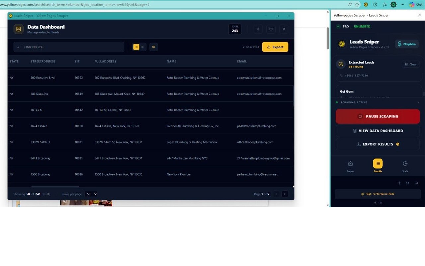The width and height of the screenshot is (425, 266).
Task: Select email phil@fredsmithplumbing.com
Action: [x=257, y=126]
